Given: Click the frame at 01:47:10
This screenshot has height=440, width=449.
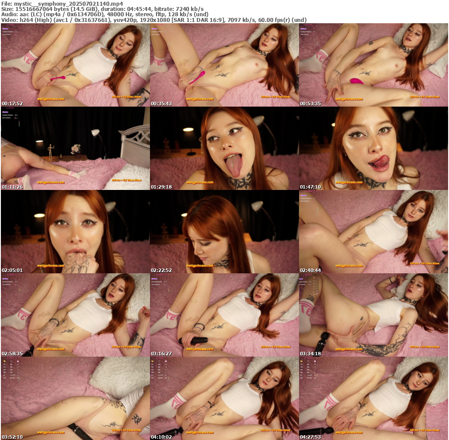Looking at the screenshot, I should [x=373, y=148].
